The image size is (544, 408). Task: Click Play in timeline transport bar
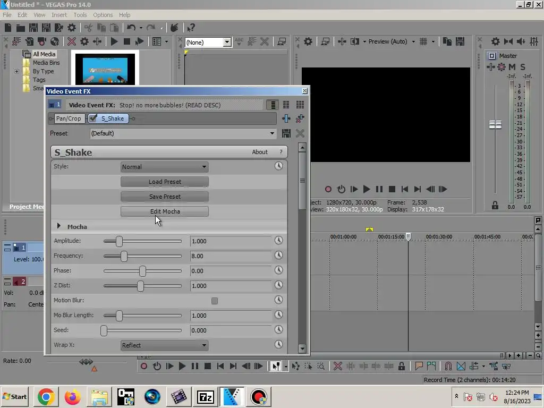(x=182, y=367)
